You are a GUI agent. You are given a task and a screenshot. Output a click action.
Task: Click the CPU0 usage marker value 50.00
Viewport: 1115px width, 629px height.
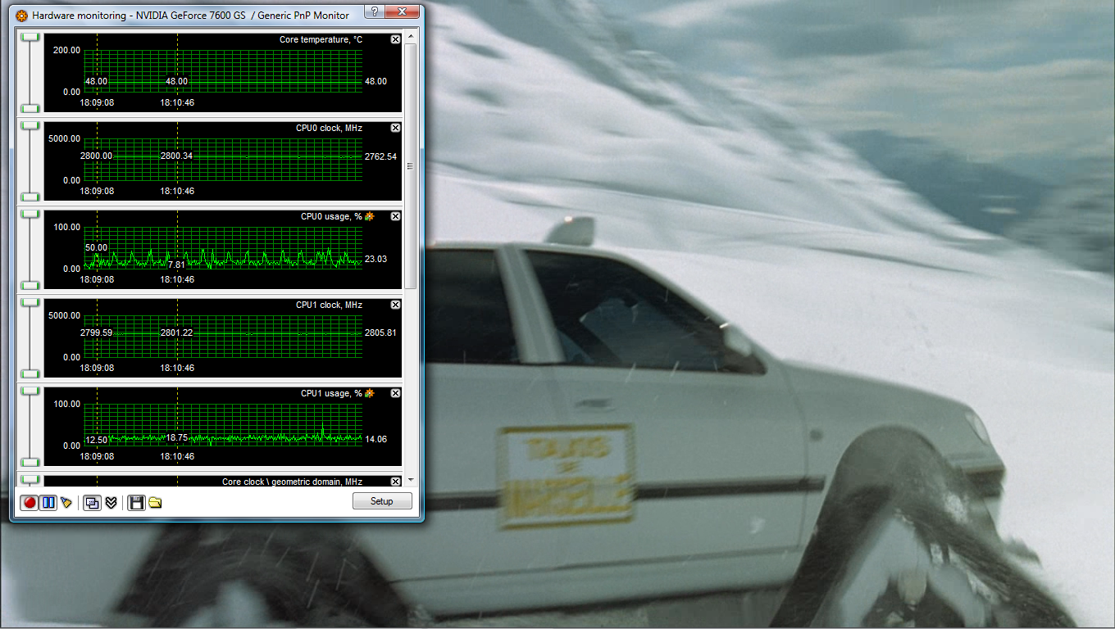[96, 247]
